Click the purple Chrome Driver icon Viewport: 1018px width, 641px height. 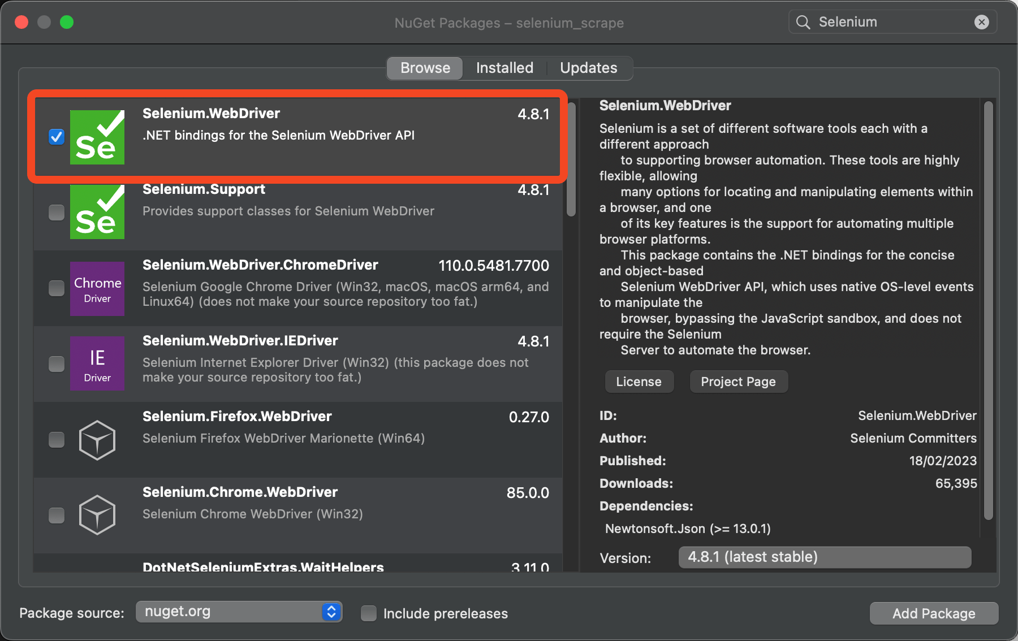click(x=97, y=289)
